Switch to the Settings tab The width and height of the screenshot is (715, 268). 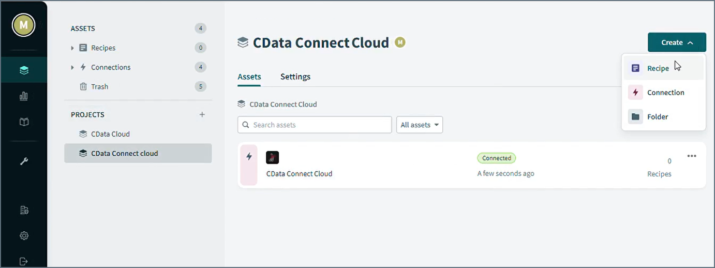click(295, 77)
